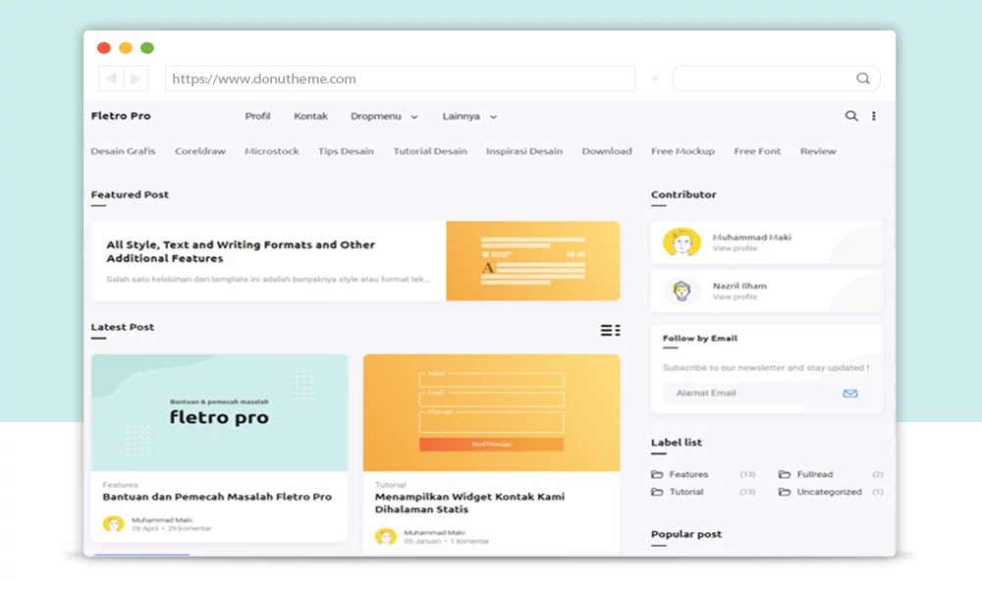Open the Lainnya navigation item
This screenshot has width=982, height=589.
point(461,116)
